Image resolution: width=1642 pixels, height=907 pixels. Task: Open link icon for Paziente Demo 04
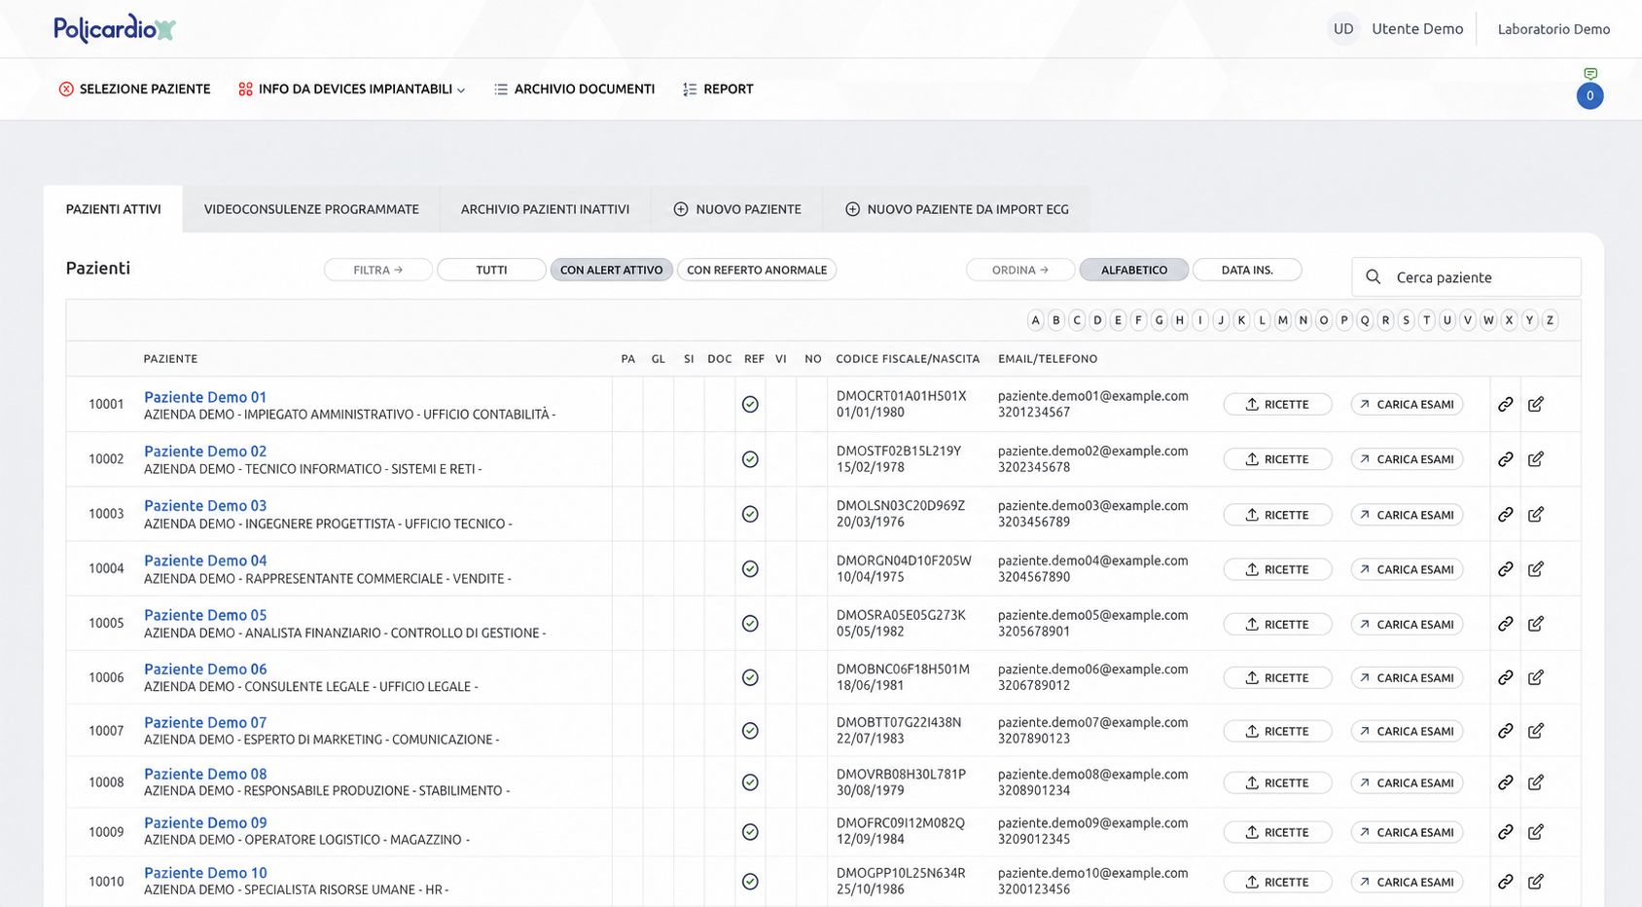click(x=1505, y=569)
